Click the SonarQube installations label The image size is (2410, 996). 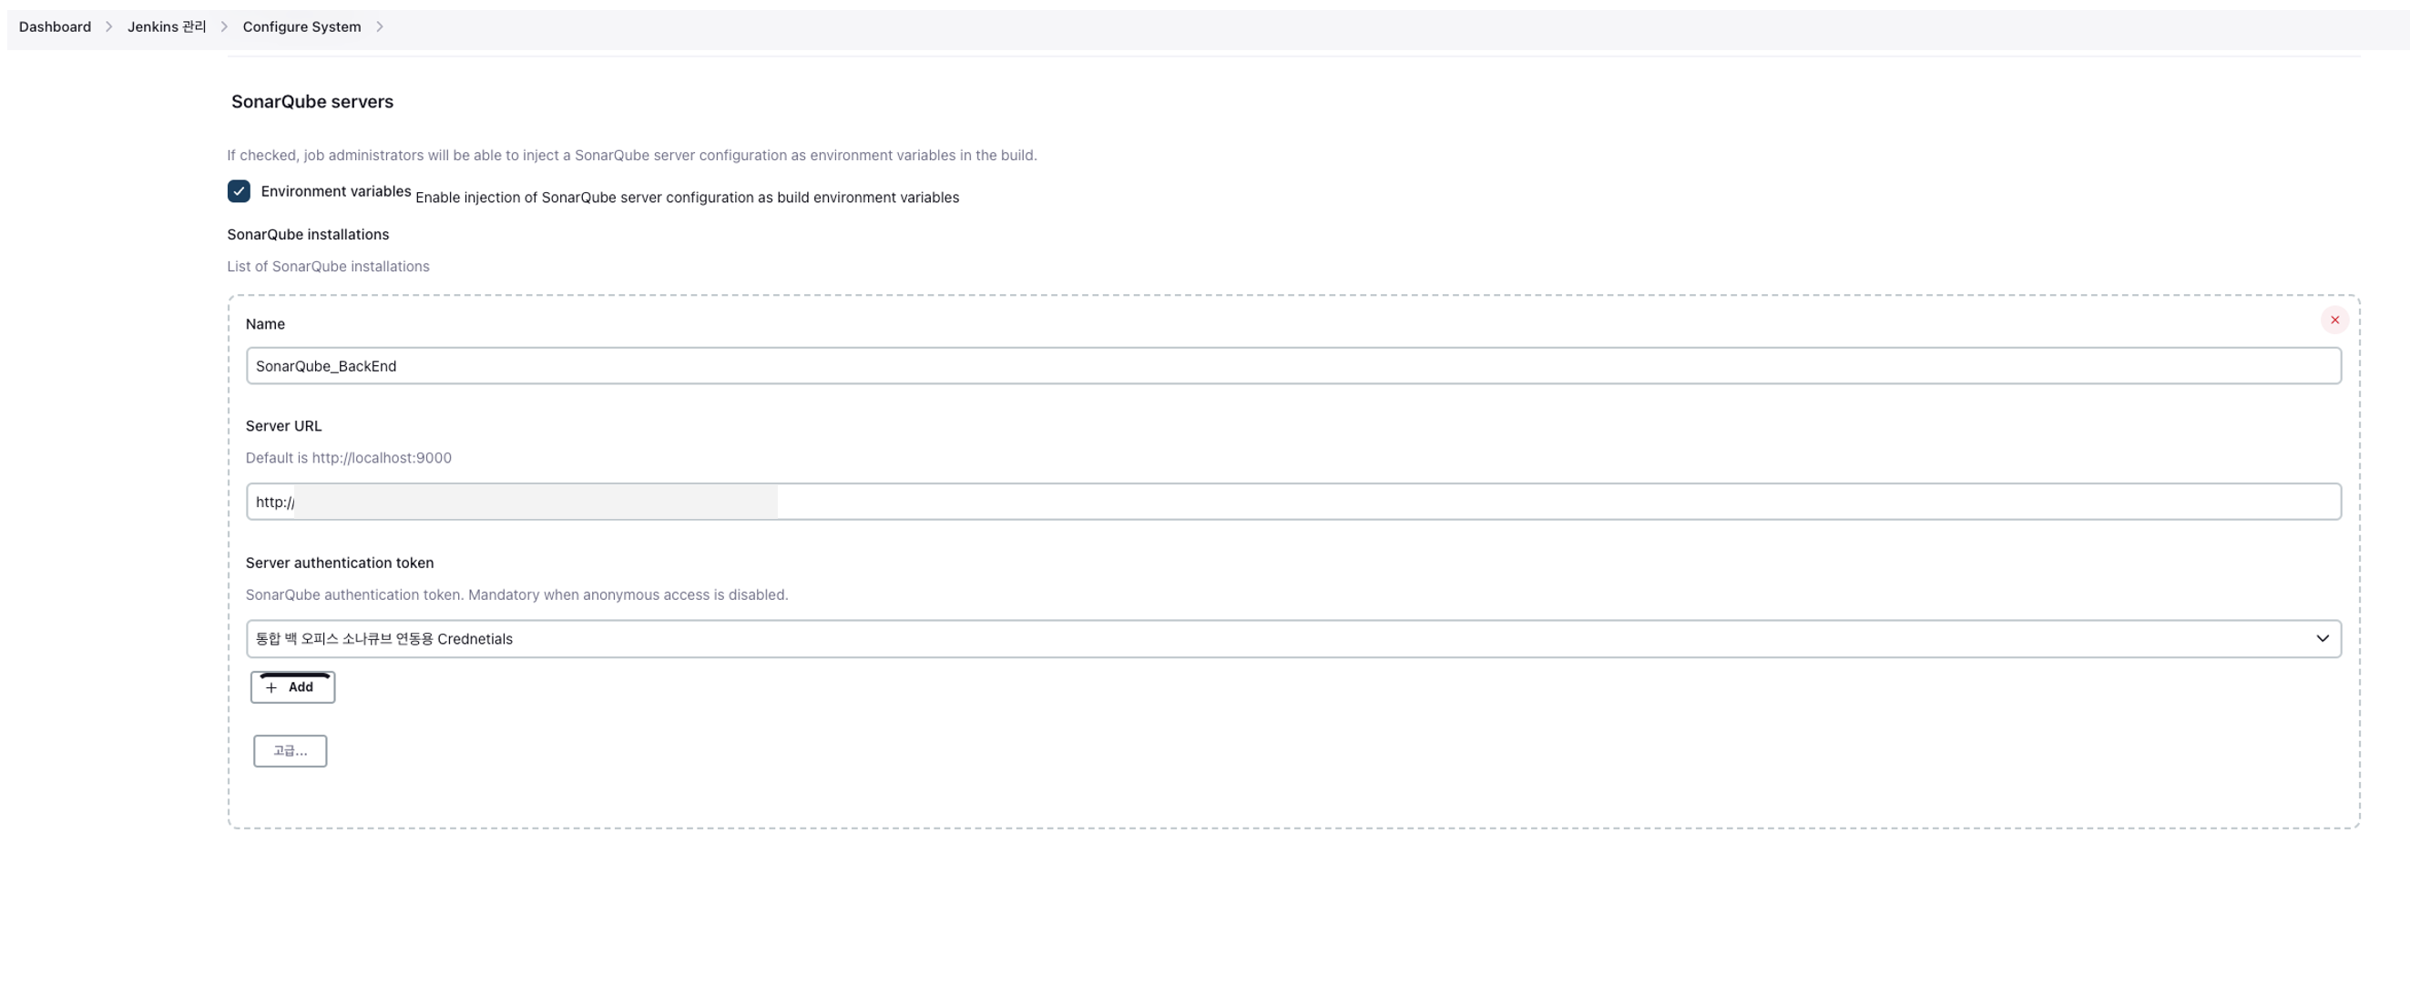tap(308, 234)
